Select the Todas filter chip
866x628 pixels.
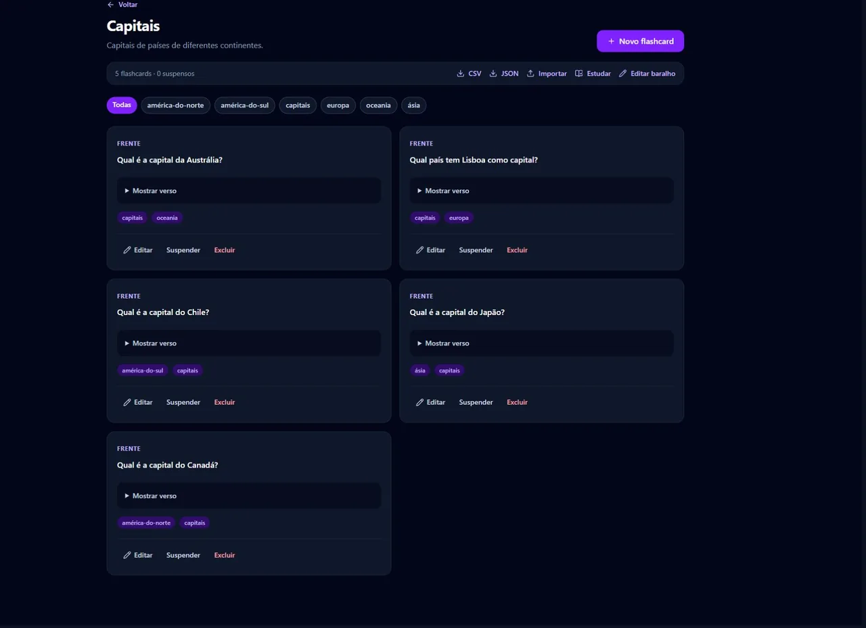click(122, 105)
